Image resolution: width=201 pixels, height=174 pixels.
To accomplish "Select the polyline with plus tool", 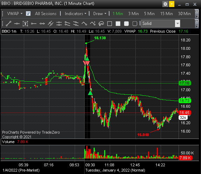I will (x=93, y=24).
